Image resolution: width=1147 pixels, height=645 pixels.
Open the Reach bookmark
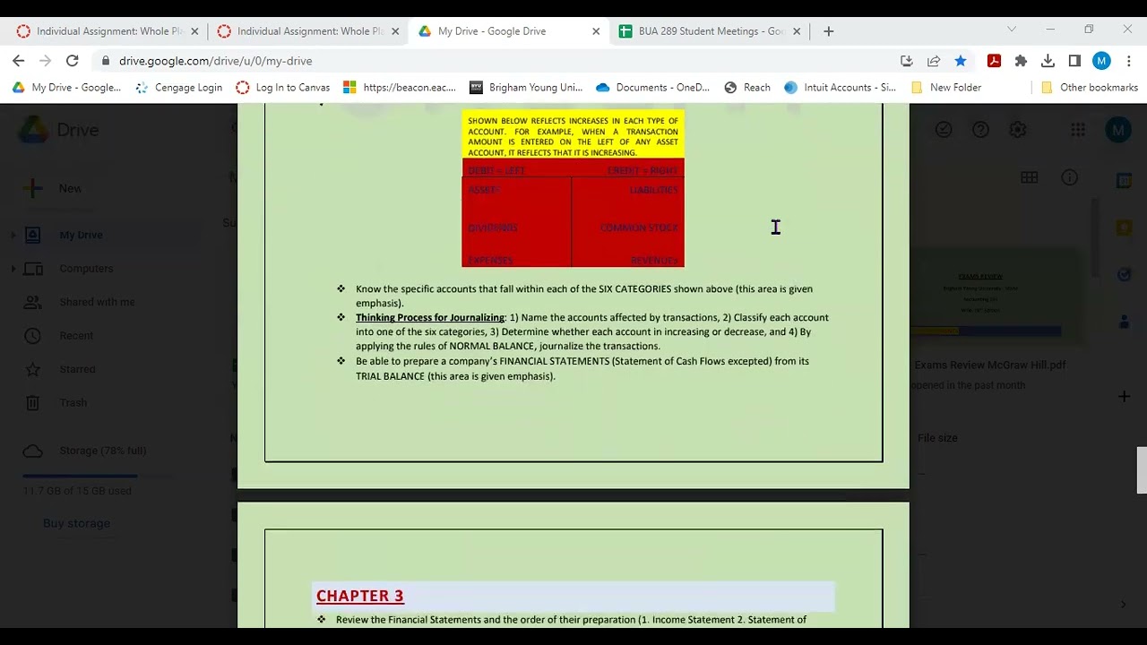point(747,88)
